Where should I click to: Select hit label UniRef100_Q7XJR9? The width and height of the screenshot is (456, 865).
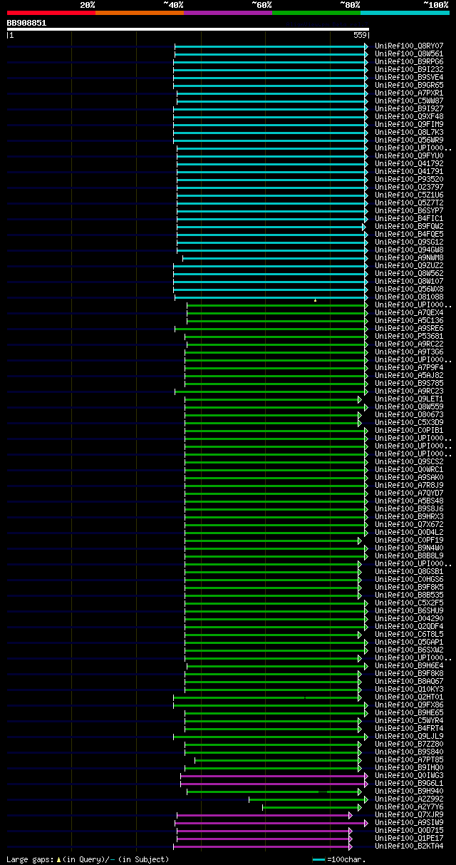coord(409,814)
